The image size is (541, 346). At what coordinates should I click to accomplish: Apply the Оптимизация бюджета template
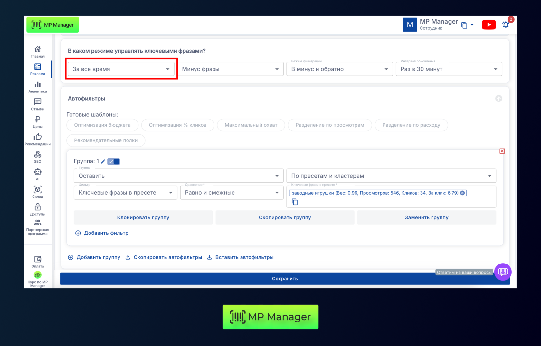click(102, 125)
